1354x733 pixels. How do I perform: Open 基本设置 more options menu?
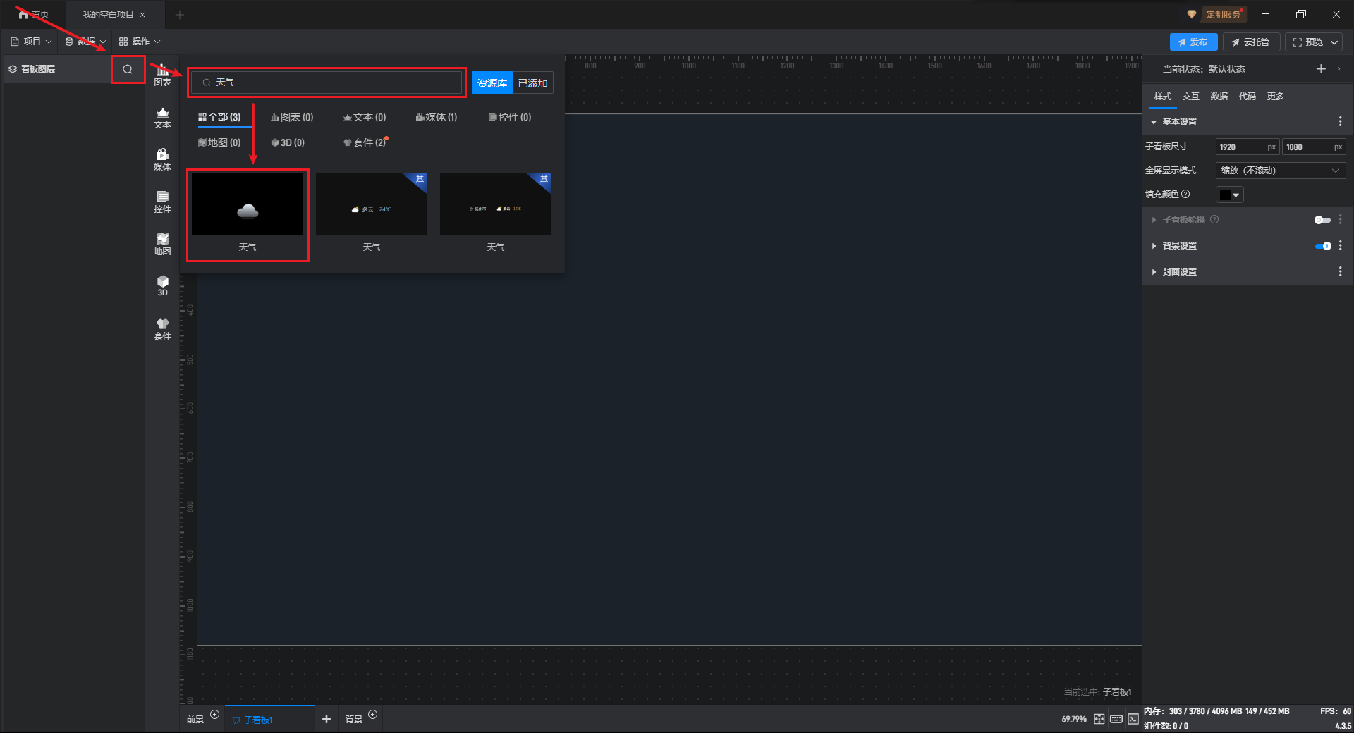tap(1340, 122)
